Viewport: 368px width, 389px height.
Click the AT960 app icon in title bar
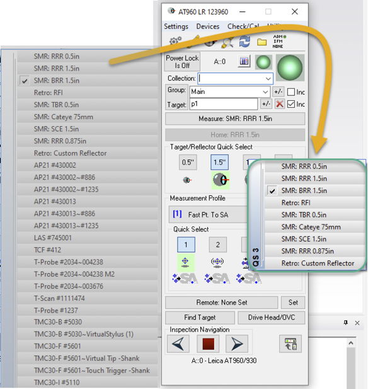[x=171, y=11]
